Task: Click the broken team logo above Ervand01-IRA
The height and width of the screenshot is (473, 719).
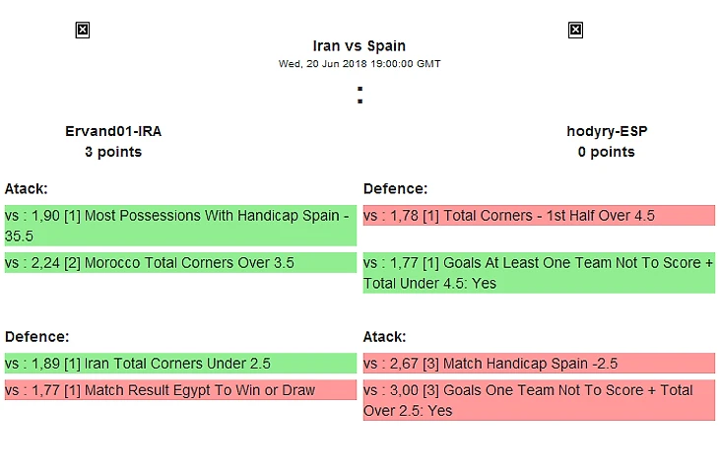Action: (x=83, y=31)
